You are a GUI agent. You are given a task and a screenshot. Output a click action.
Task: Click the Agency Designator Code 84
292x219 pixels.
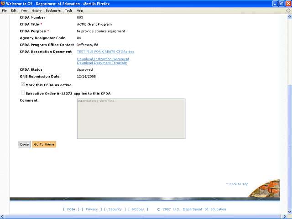click(79, 38)
